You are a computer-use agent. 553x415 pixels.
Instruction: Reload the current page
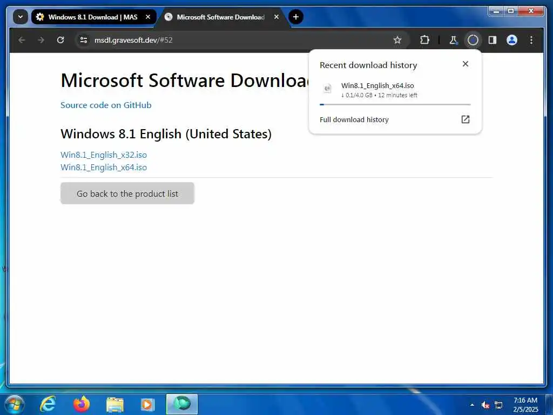coord(60,40)
